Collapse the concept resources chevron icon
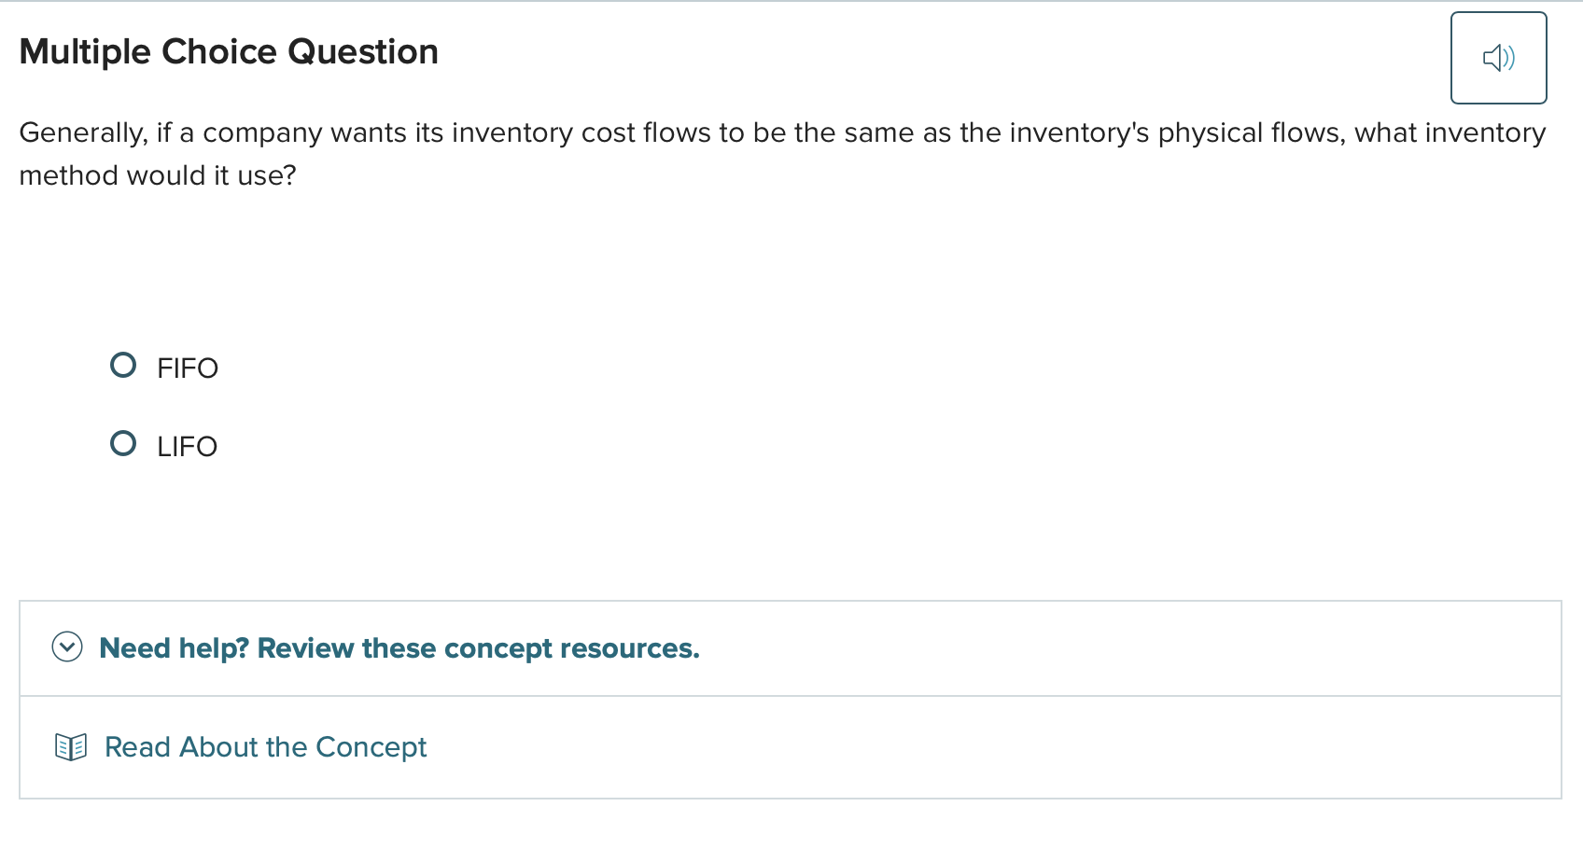1583x862 pixels. point(67,646)
